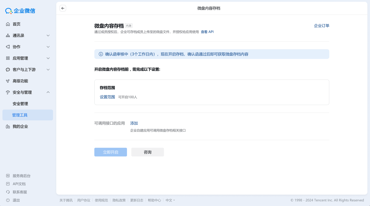370x206 pixels.
Task: Click the 客户与上下游 chat icon
Action: click(8, 69)
